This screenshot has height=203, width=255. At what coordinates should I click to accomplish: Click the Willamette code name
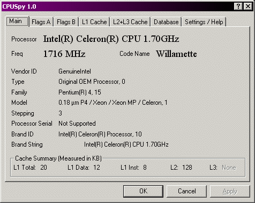pos(176,54)
